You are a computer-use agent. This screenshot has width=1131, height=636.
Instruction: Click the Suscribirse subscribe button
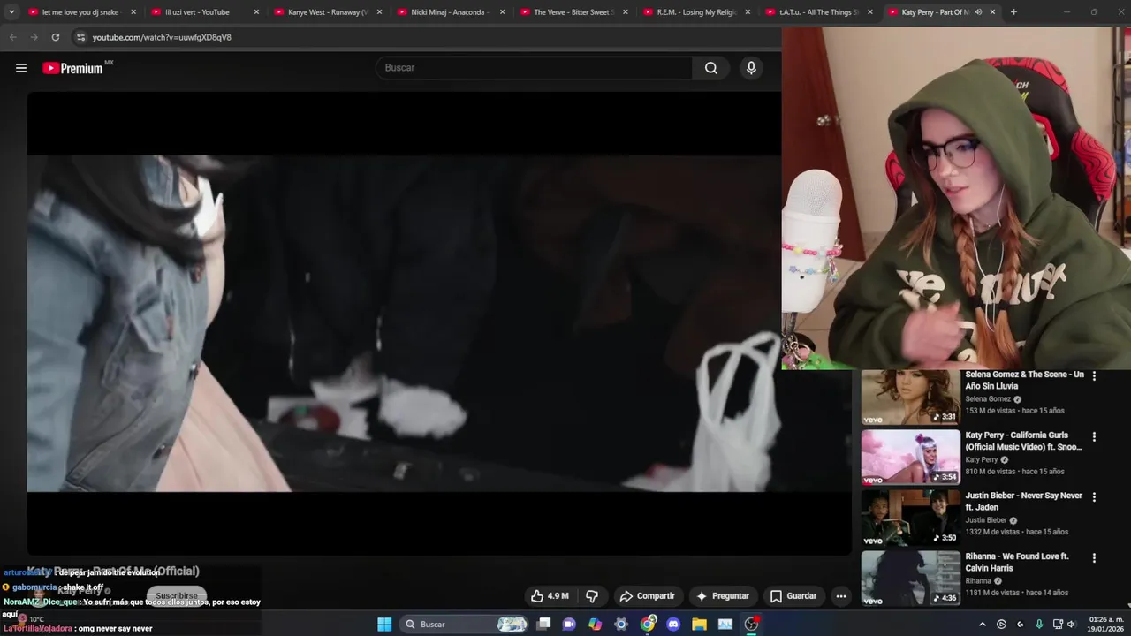tap(177, 596)
